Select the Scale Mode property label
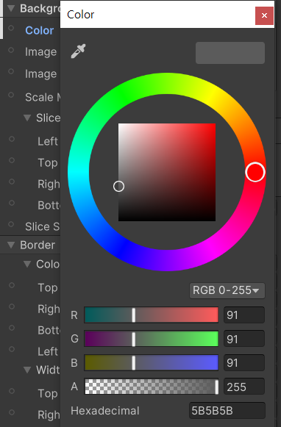This screenshot has width=281, height=427. tap(43, 97)
